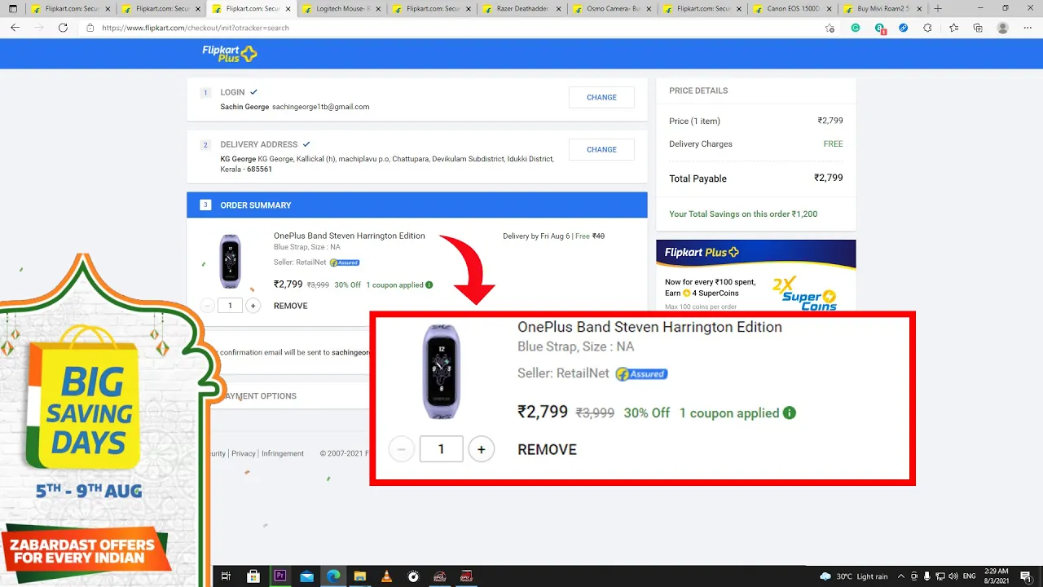1043x587 pixels.
Task: Open the notification center icon
Action: pos(1026,576)
